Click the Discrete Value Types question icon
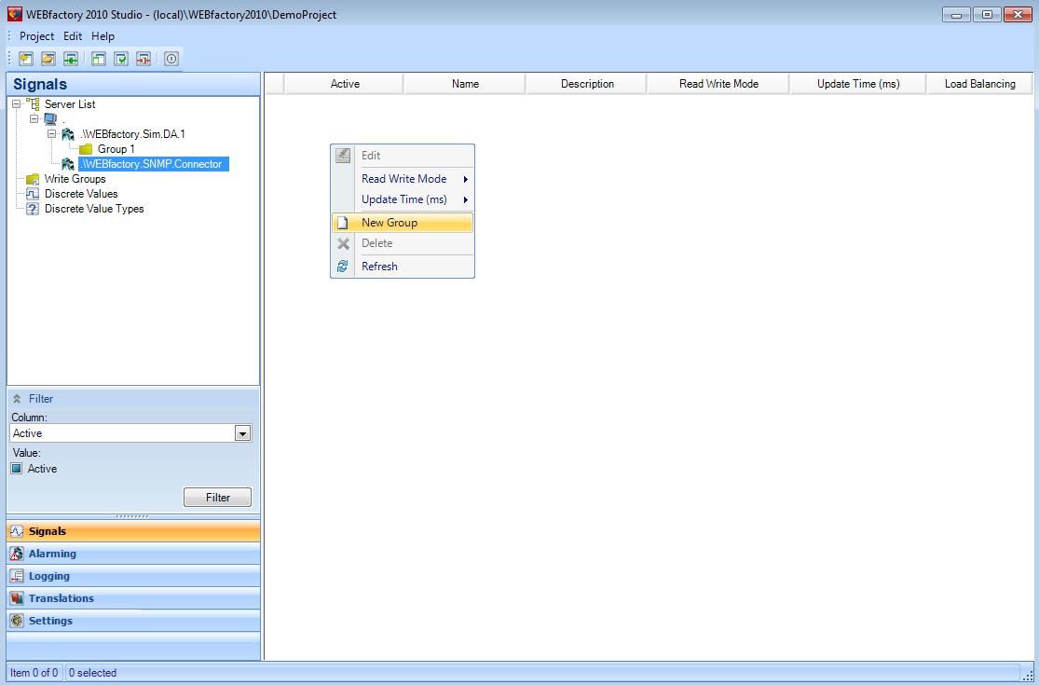The width and height of the screenshot is (1039, 685). [x=33, y=209]
